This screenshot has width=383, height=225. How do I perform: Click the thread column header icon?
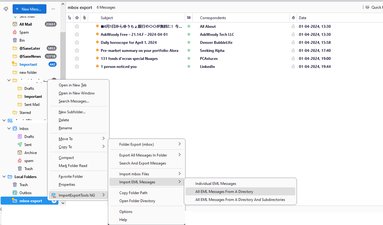tap(70, 18)
